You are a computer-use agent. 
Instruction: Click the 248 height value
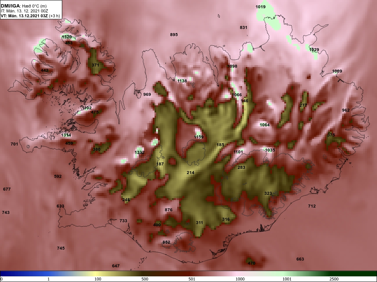pyautogui.click(x=126, y=200)
